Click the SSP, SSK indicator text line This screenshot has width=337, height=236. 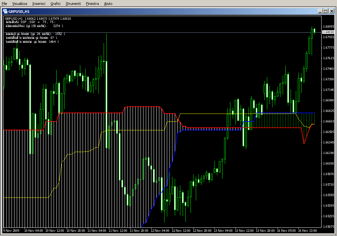30,22
